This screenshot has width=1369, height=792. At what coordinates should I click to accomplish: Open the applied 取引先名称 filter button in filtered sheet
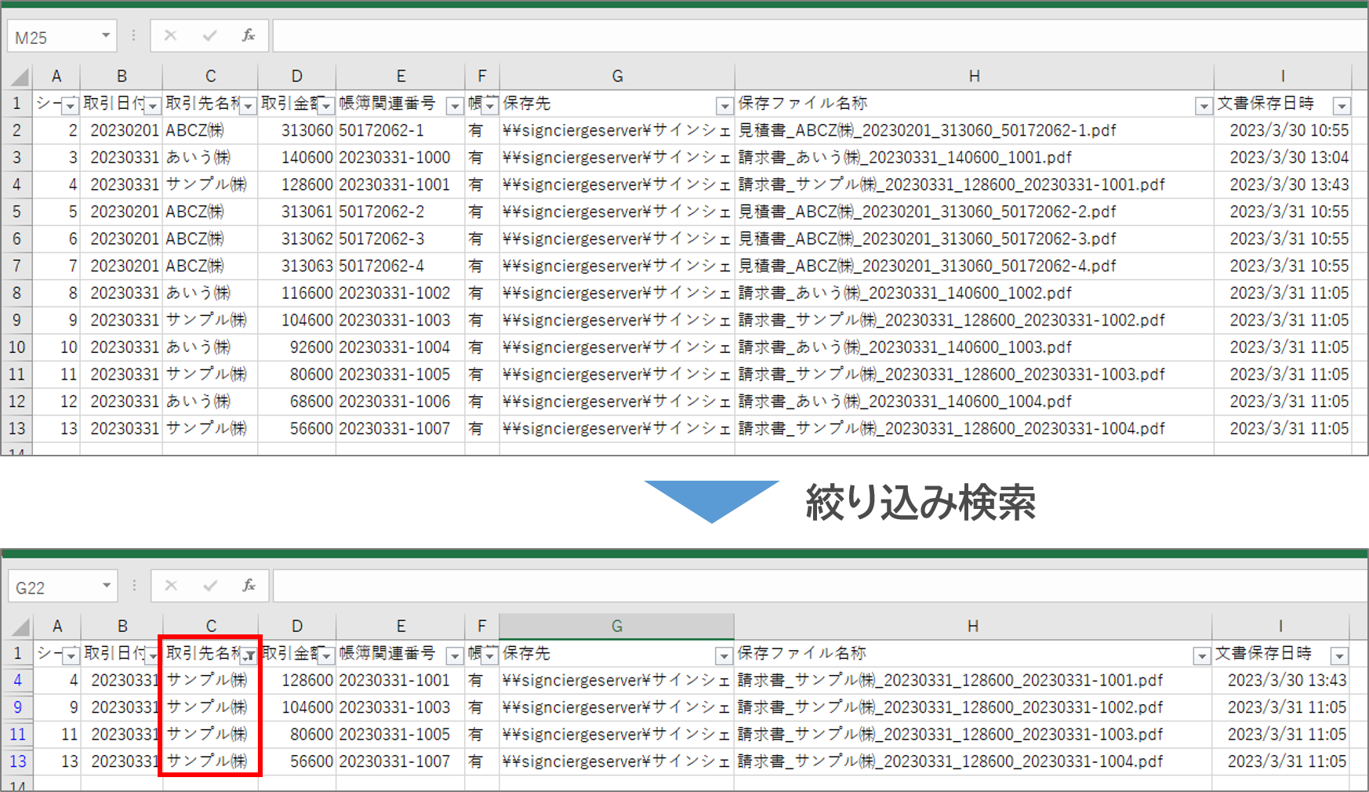[249, 656]
